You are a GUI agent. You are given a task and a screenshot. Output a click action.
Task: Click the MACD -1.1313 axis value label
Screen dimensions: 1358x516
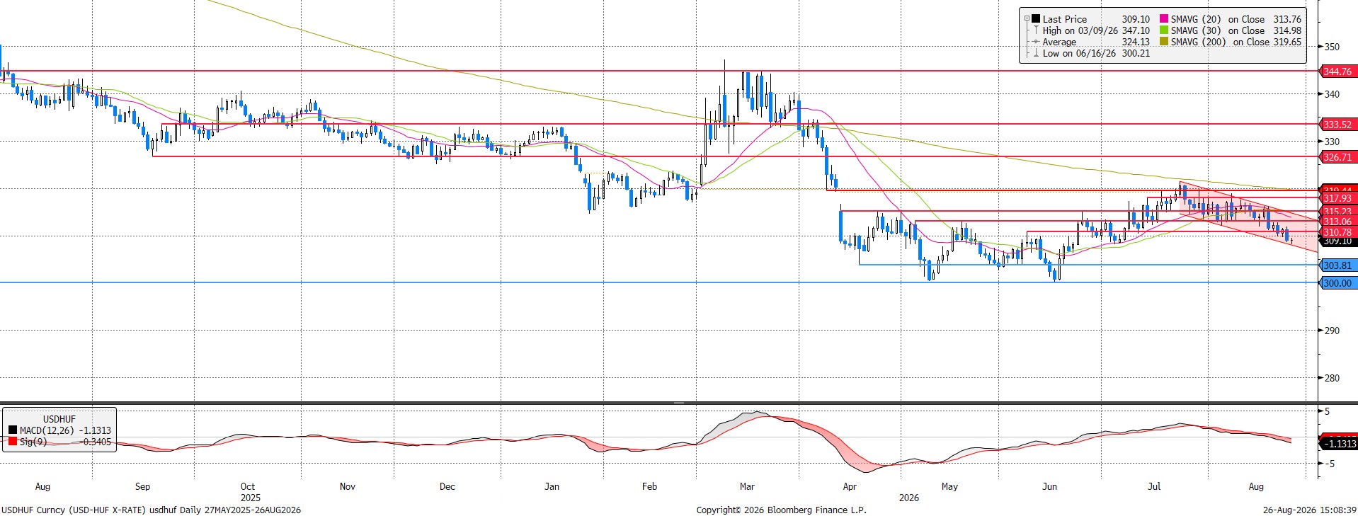[x=1340, y=444]
